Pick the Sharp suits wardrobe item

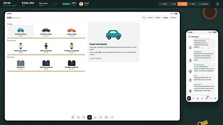pos(21,65)
